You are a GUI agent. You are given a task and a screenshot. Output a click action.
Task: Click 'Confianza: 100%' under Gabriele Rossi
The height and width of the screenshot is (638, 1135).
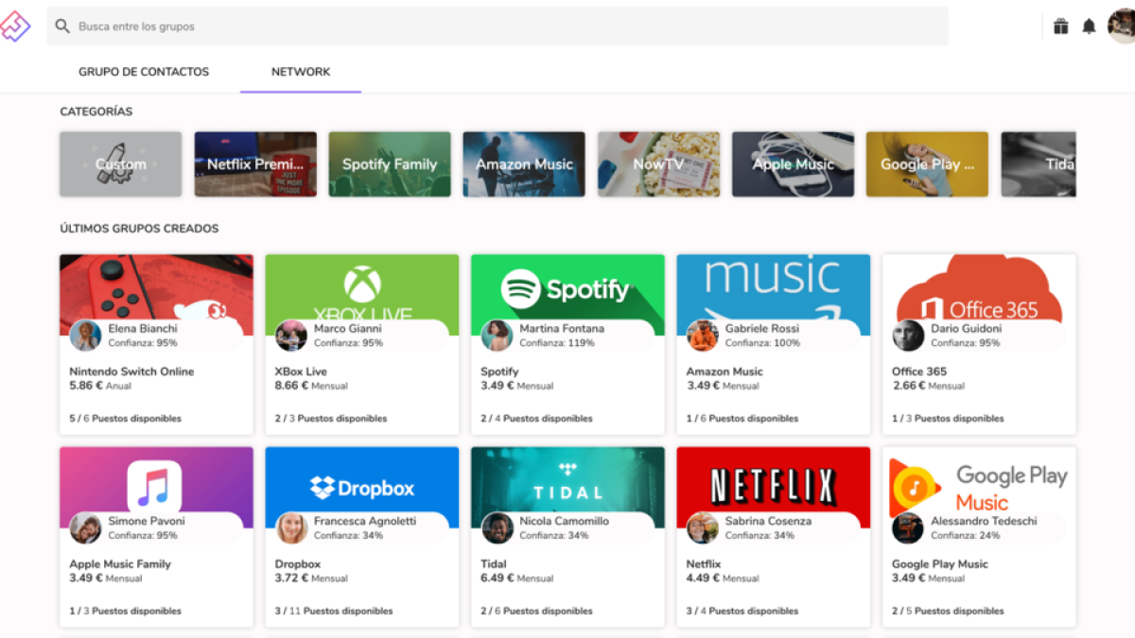[x=762, y=343]
